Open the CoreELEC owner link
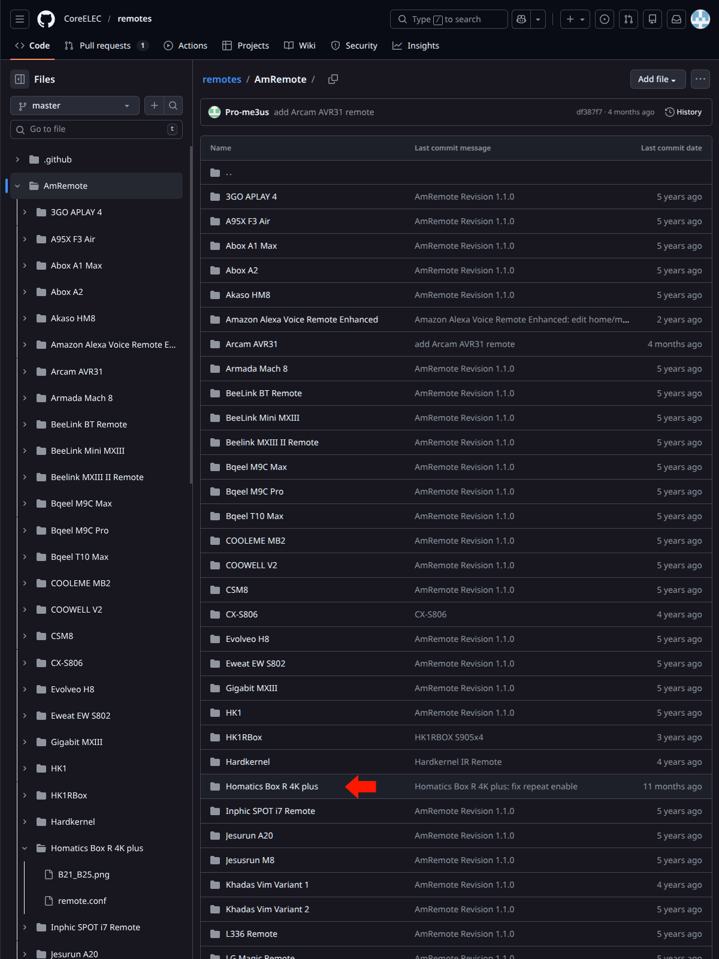 click(83, 19)
